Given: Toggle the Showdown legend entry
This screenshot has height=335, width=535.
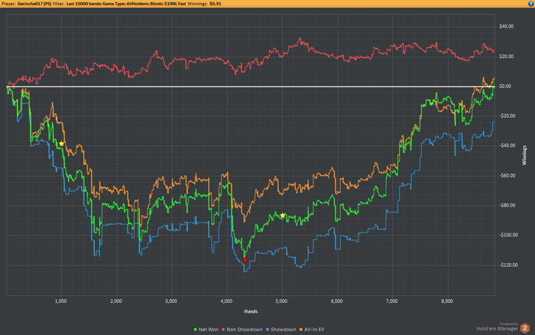Looking at the screenshot, I should pos(281,330).
